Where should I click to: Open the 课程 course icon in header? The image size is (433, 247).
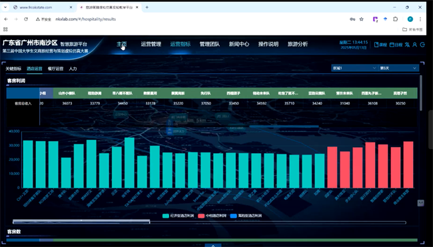click(x=380, y=45)
